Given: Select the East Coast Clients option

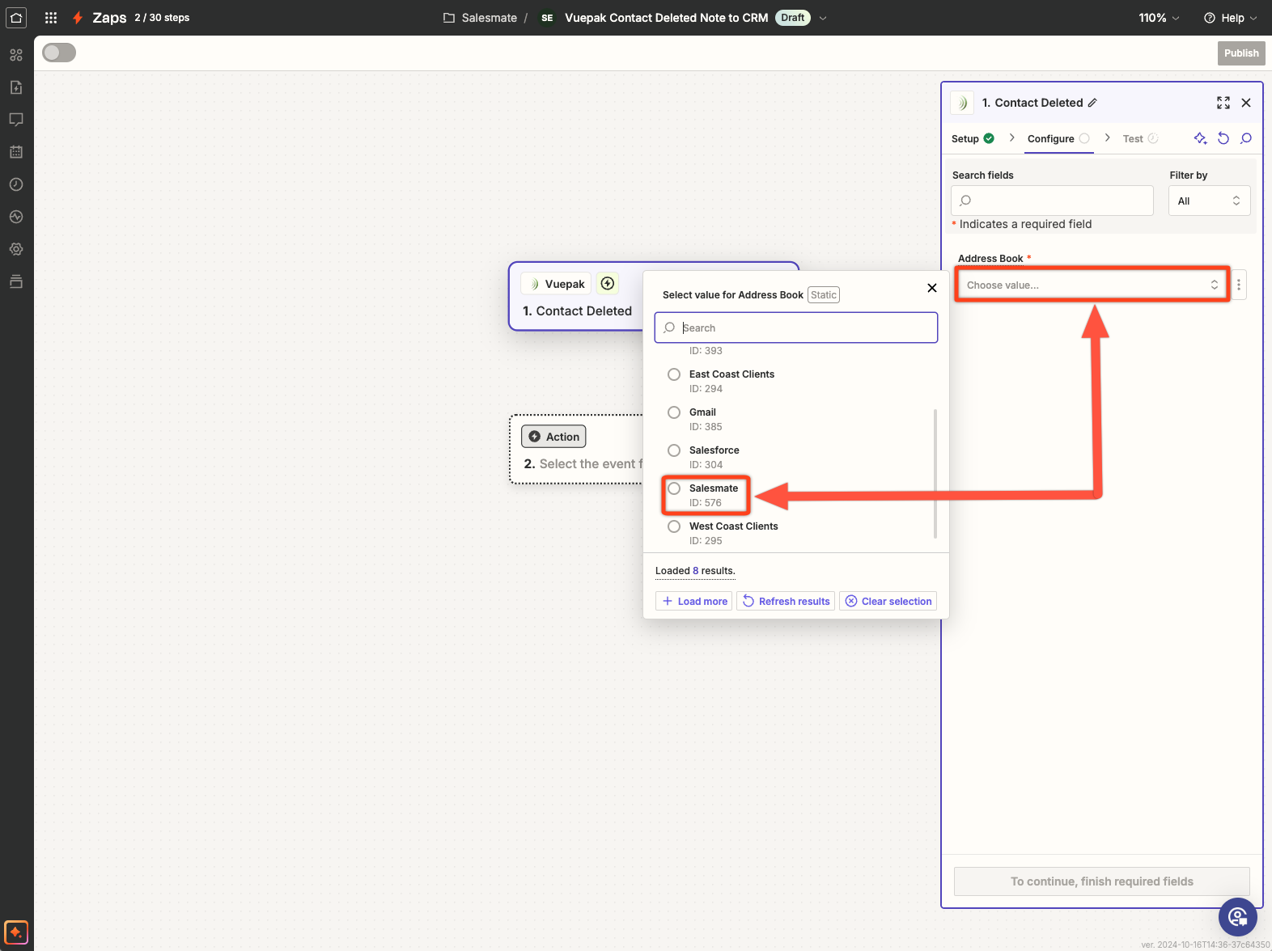Looking at the screenshot, I should [x=674, y=374].
